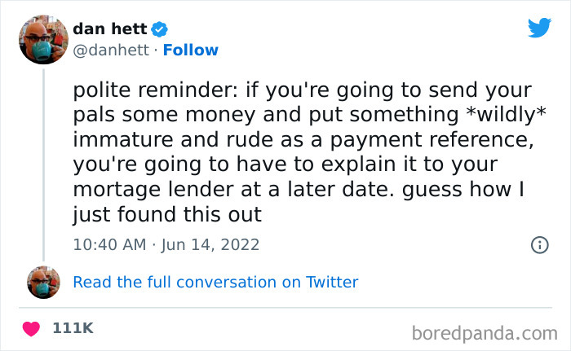Click the blue Twitter bird logo
Screen dimensions: 571x351
click(x=539, y=28)
